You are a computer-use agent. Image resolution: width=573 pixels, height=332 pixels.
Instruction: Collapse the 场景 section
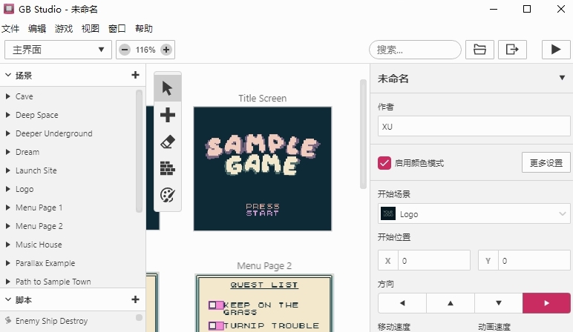click(8, 75)
